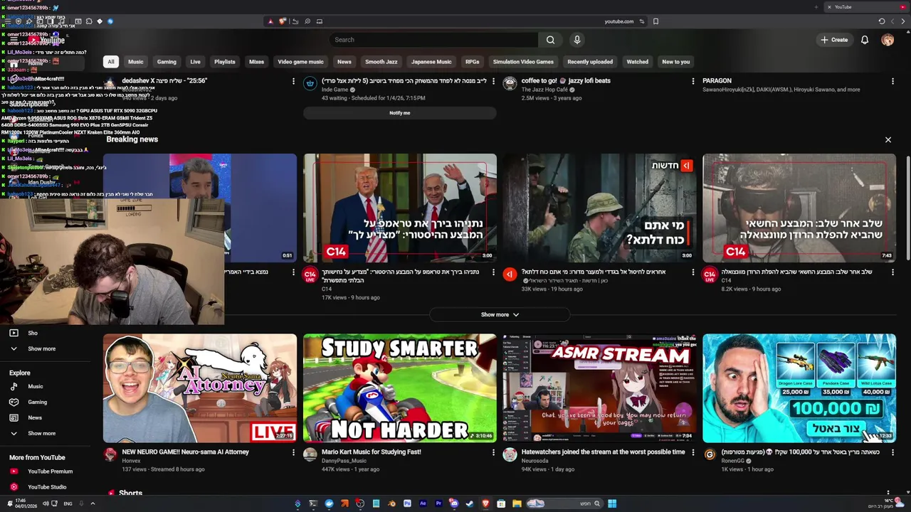Select the Live filter chip

(195, 62)
